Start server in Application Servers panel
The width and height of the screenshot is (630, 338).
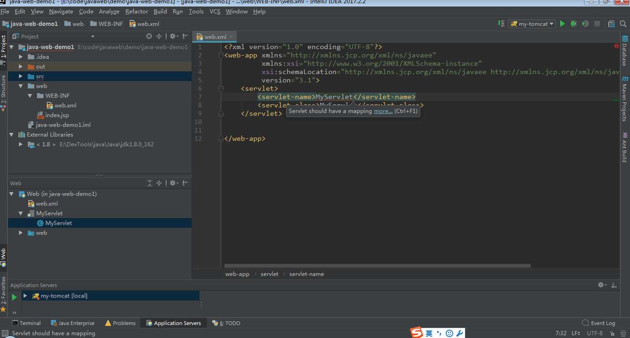coord(14,297)
